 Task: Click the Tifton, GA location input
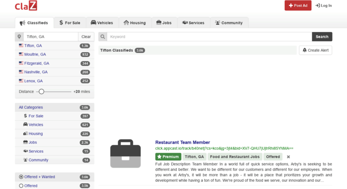tap(51, 37)
